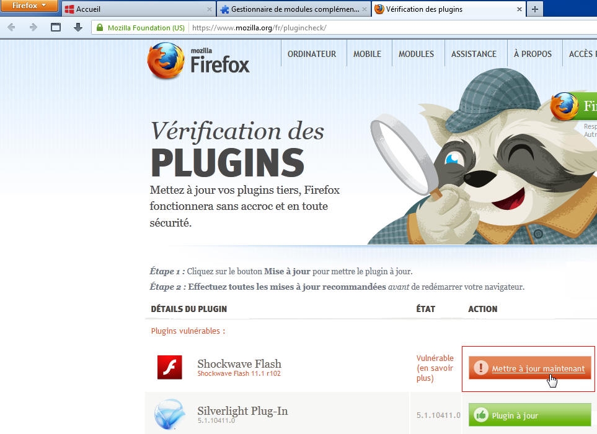Click the Plugins vulnérables section label
597x434 pixels.
pyautogui.click(x=188, y=331)
